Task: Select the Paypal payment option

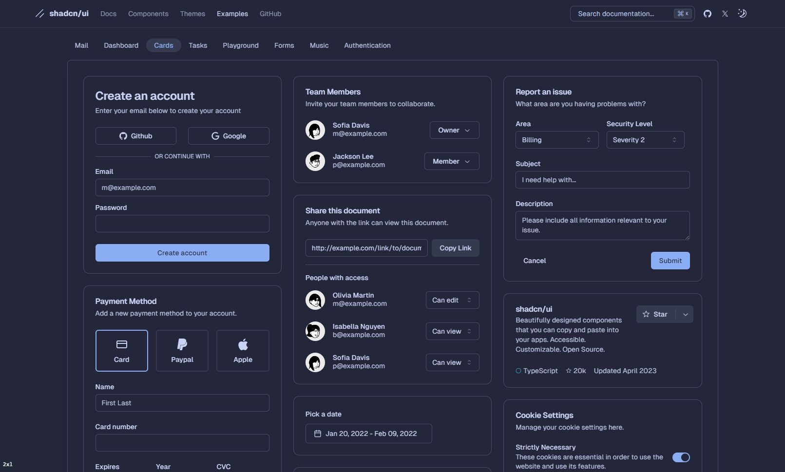Action: 182,351
